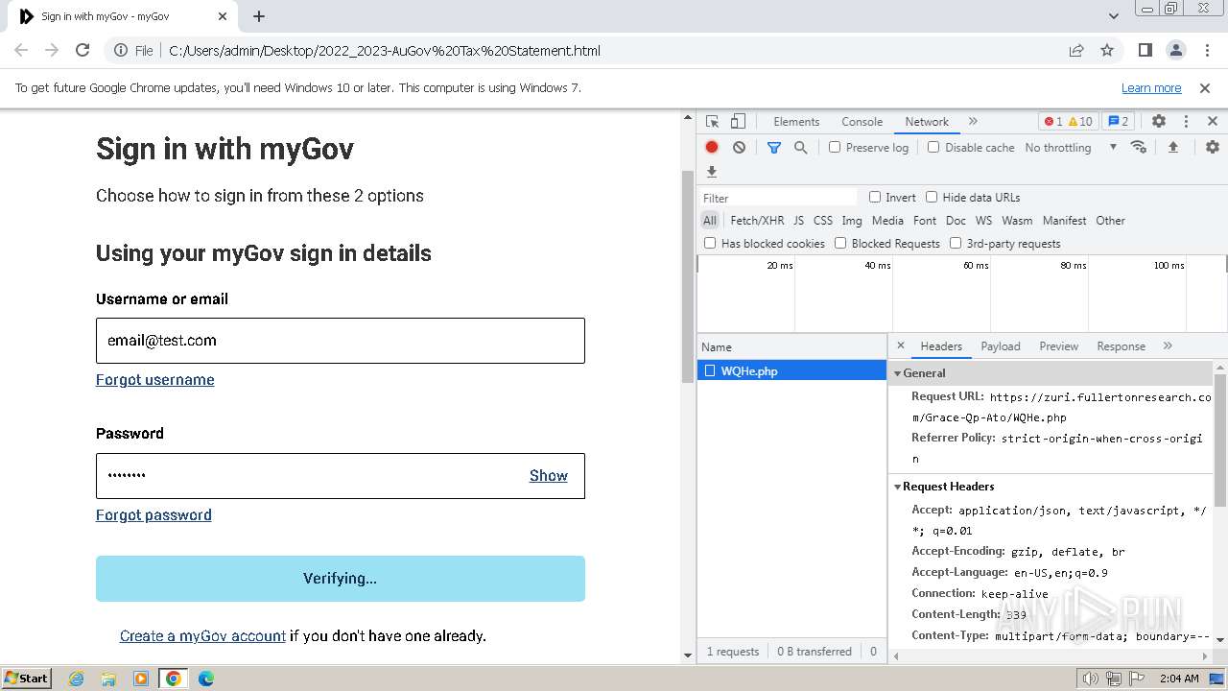Stop recording network log red button

(712, 147)
